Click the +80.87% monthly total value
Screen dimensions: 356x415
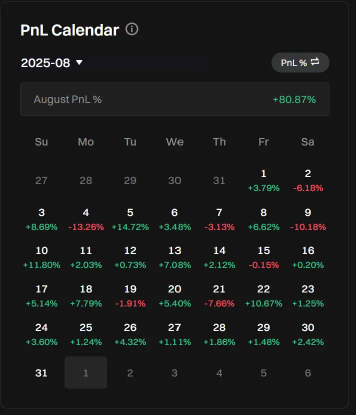pos(294,99)
